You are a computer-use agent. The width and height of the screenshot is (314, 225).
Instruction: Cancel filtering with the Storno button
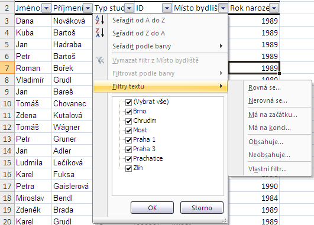pyautogui.click(x=202, y=208)
